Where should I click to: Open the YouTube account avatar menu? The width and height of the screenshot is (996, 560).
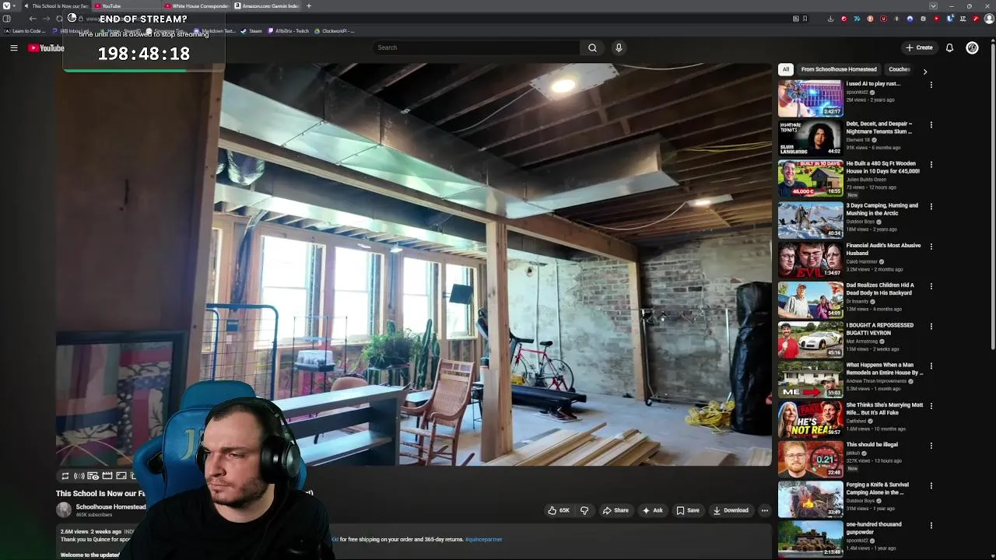[972, 47]
